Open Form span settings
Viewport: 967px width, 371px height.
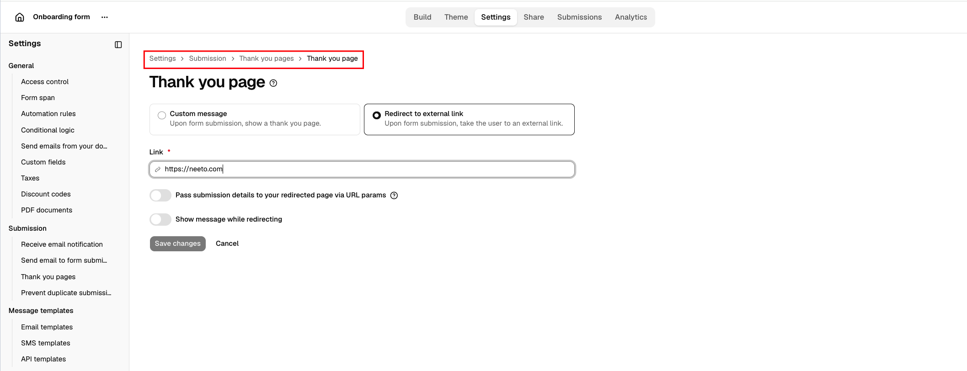click(x=38, y=98)
